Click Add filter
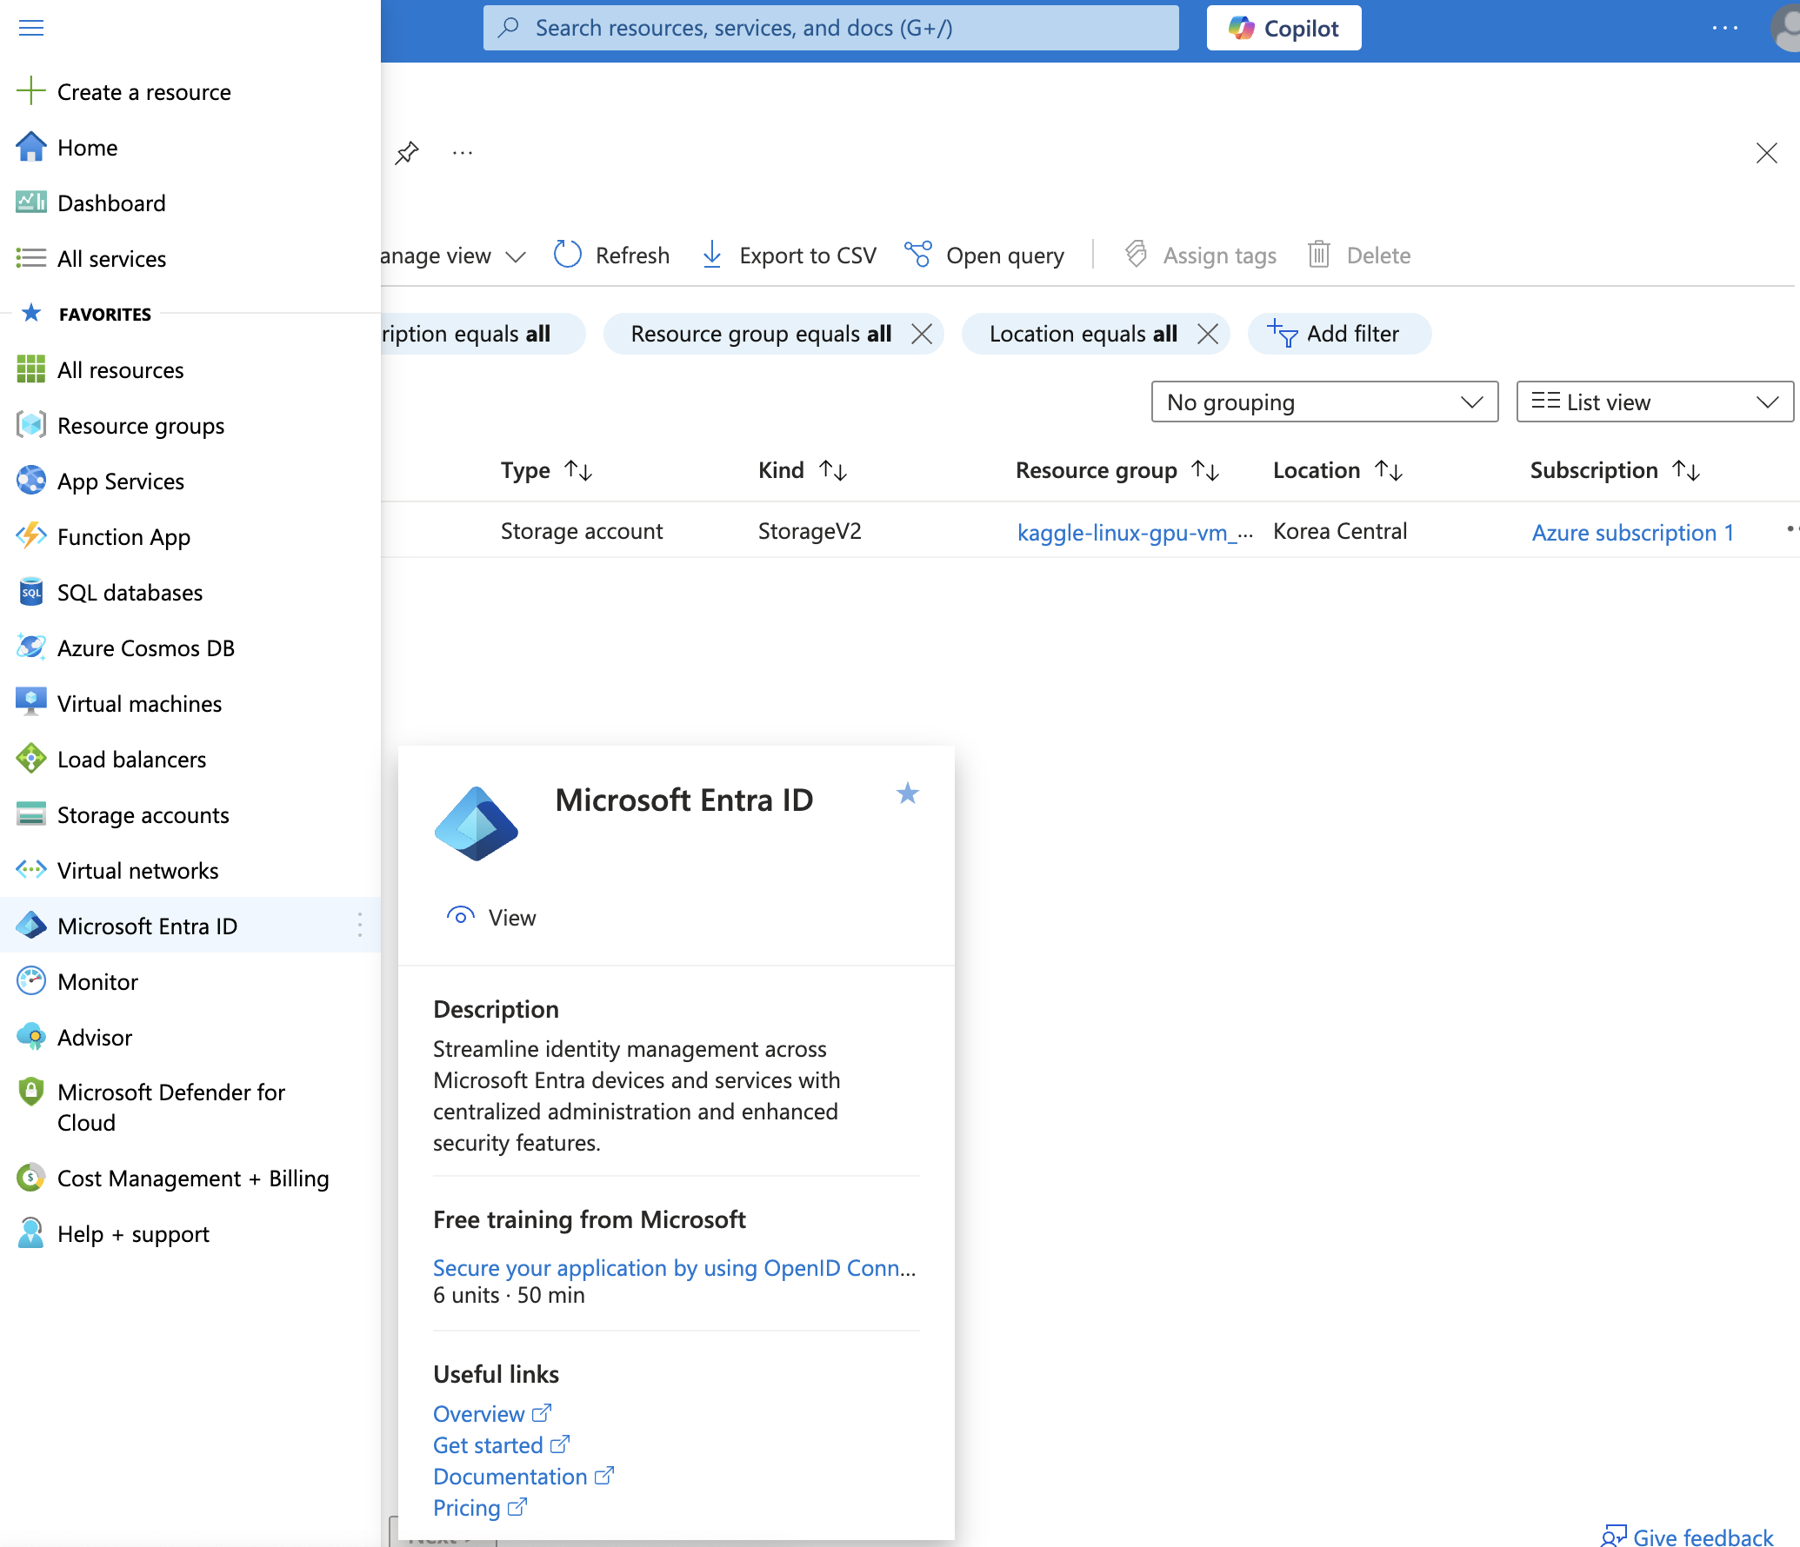Viewport: 1800px width, 1547px height. [1339, 334]
